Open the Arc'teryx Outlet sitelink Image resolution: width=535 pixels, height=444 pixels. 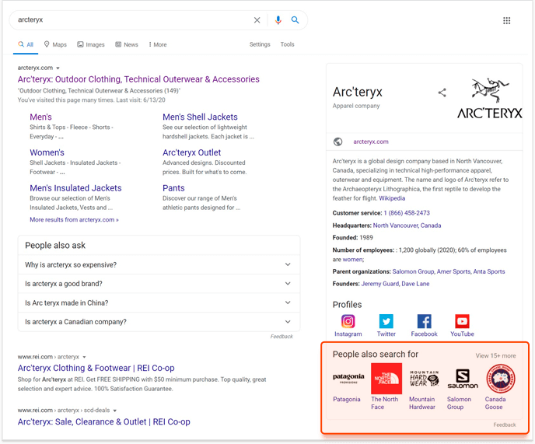coord(192,152)
